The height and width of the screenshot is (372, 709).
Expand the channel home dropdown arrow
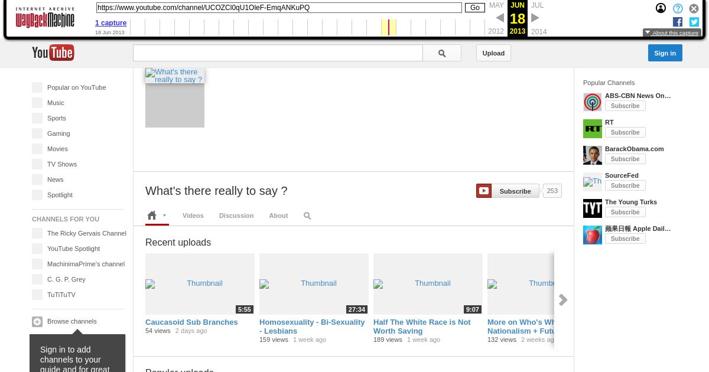coord(165,216)
